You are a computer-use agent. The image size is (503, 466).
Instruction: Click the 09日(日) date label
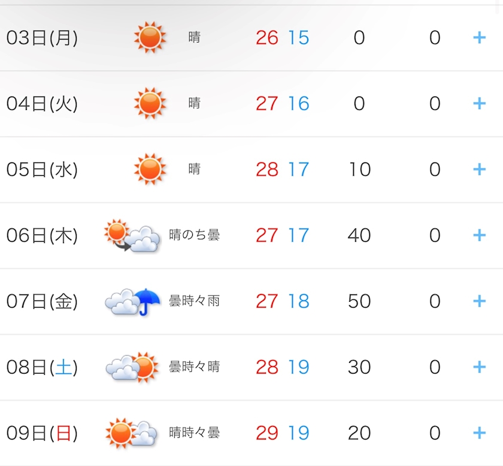(x=42, y=433)
